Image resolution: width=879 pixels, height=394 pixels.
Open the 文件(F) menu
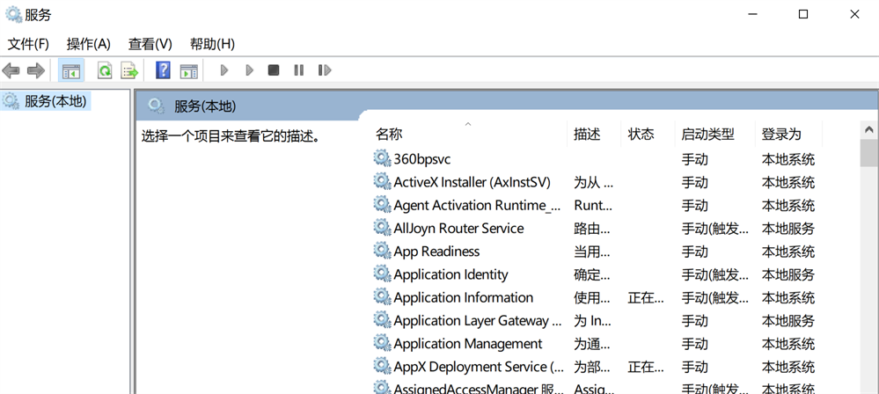[x=28, y=44]
